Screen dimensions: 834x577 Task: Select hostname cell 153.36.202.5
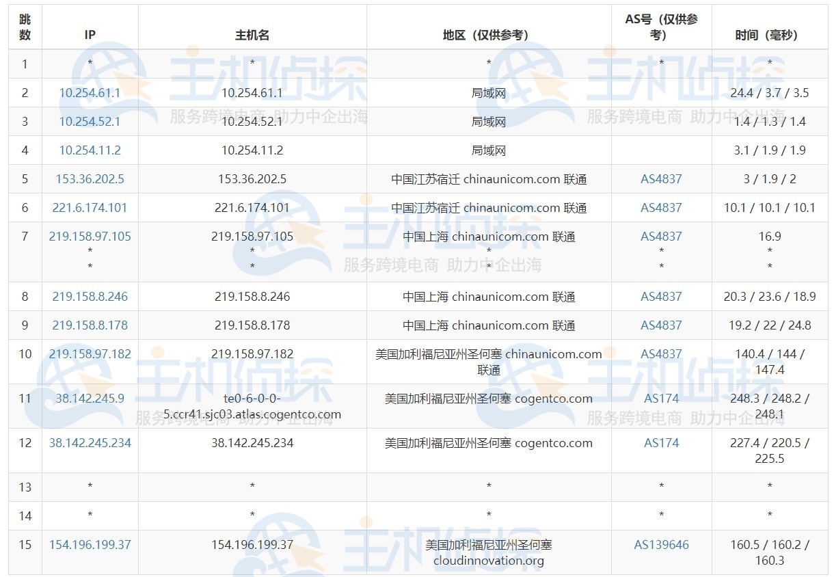252,179
